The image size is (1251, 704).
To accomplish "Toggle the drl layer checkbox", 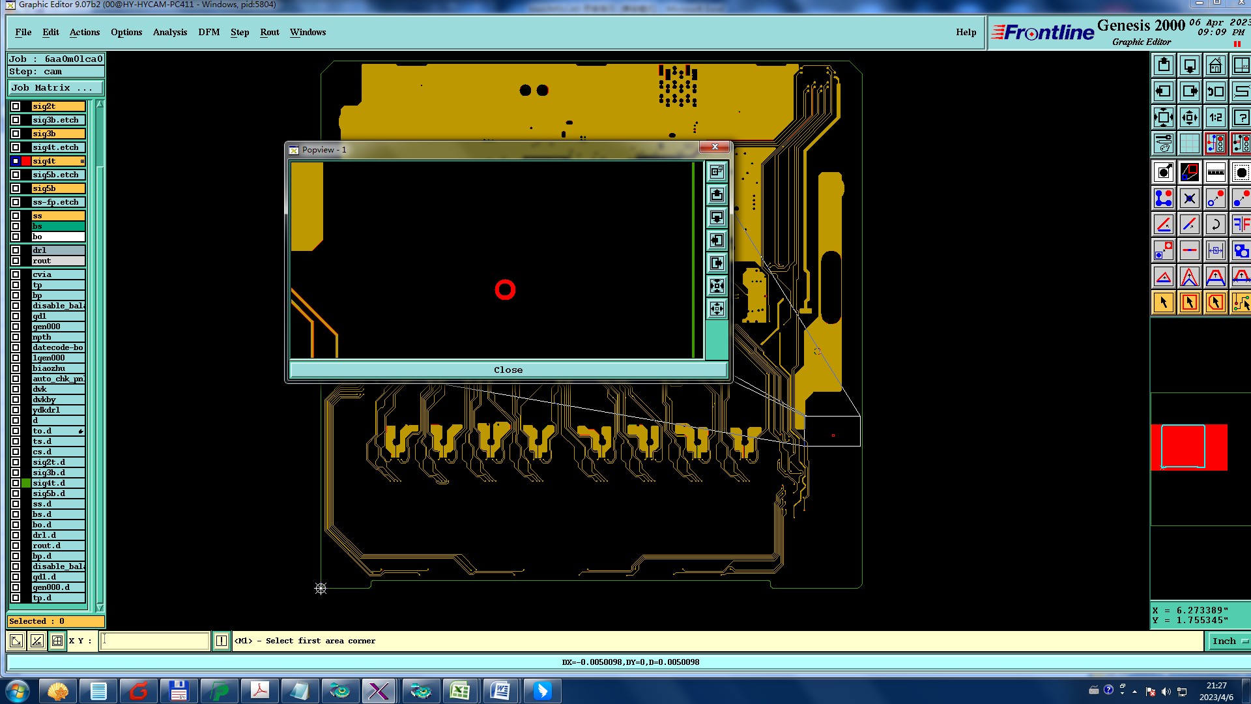I will click(x=16, y=250).
